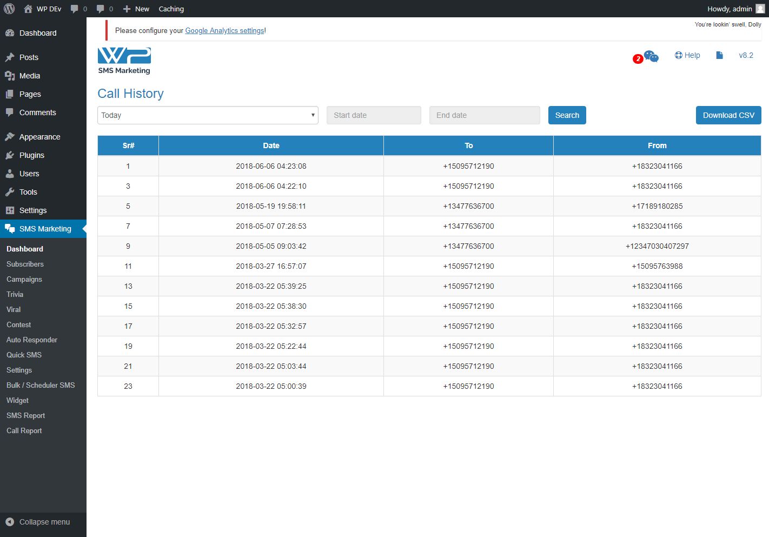The height and width of the screenshot is (537, 769).
Task: Click the Dashboard gauge icon in sidebar
Action: click(x=10, y=33)
